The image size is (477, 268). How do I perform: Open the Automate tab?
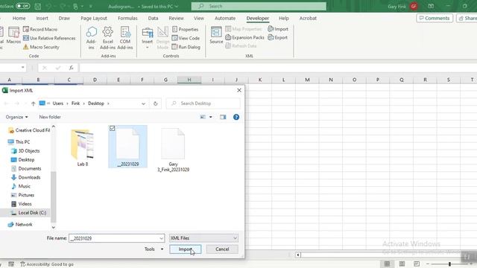point(225,18)
